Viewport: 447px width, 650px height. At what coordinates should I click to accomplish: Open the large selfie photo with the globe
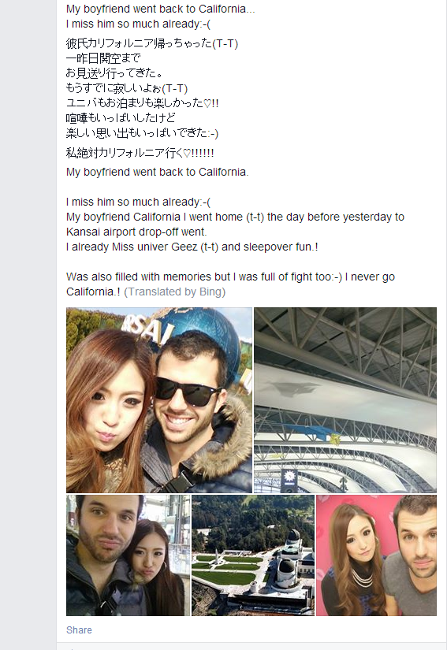click(x=159, y=400)
